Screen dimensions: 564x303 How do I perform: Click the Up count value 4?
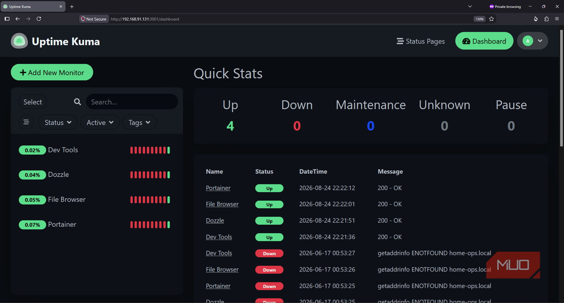tap(230, 126)
